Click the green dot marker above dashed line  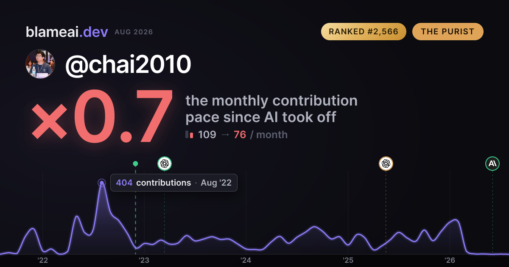135,164
